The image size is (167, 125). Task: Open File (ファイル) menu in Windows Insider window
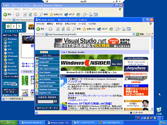click(40, 24)
